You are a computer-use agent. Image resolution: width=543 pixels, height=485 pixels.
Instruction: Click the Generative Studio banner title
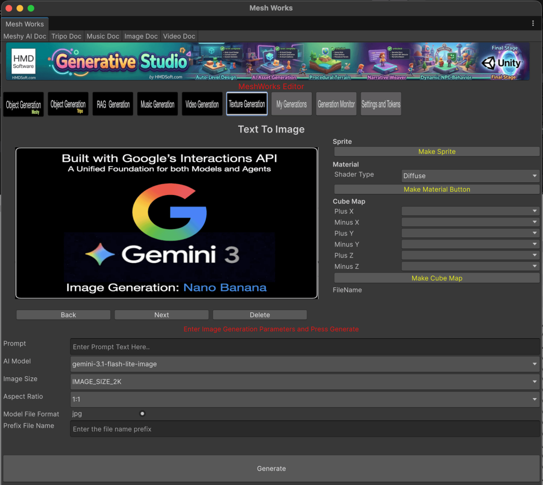tap(121, 61)
